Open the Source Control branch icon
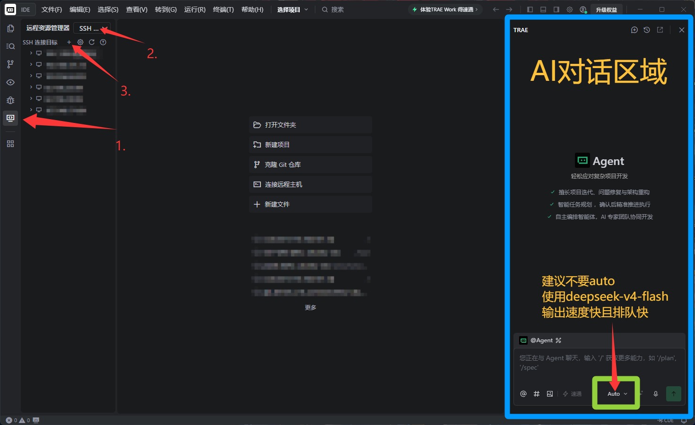The height and width of the screenshot is (425, 695). pyautogui.click(x=10, y=64)
